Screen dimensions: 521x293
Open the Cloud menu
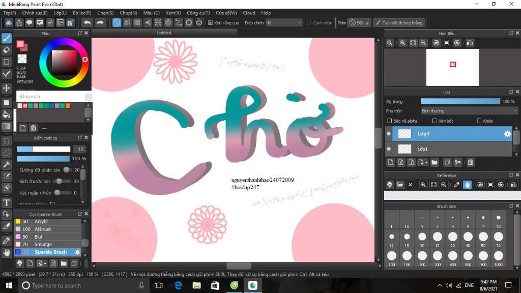point(249,13)
